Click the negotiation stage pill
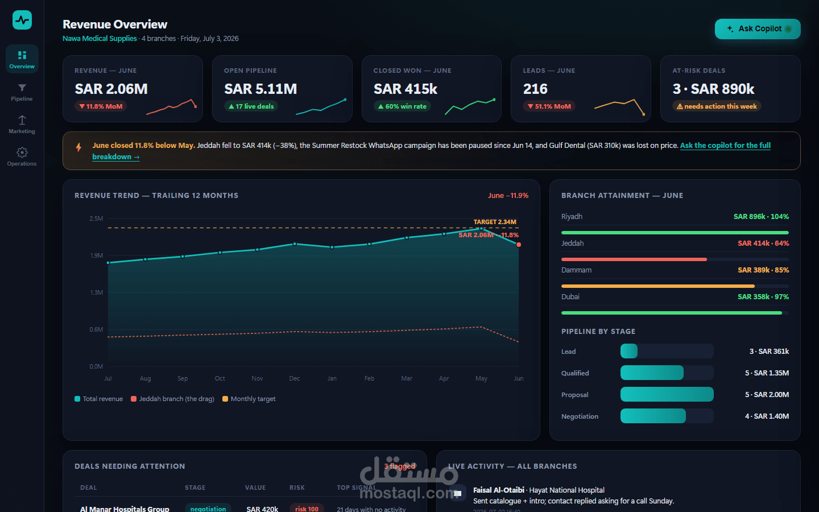The width and height of the screenshot is (819, 512). click(208, 508)
